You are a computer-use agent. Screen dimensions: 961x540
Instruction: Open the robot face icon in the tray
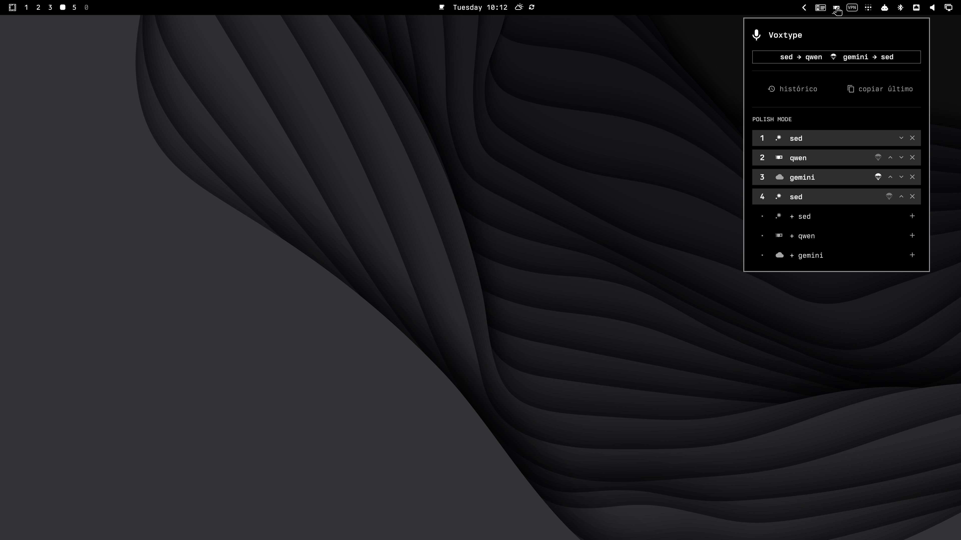[884, 7]
